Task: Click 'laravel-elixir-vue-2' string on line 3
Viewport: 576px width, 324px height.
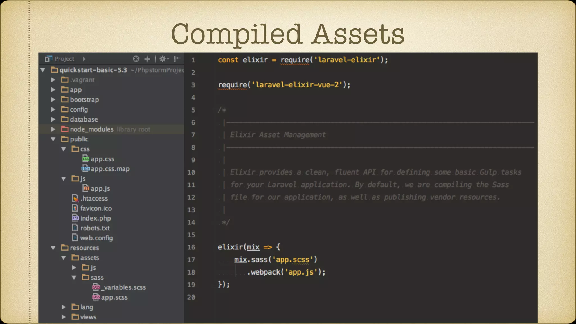Action: pyautogui.click(x=297, y=85)
